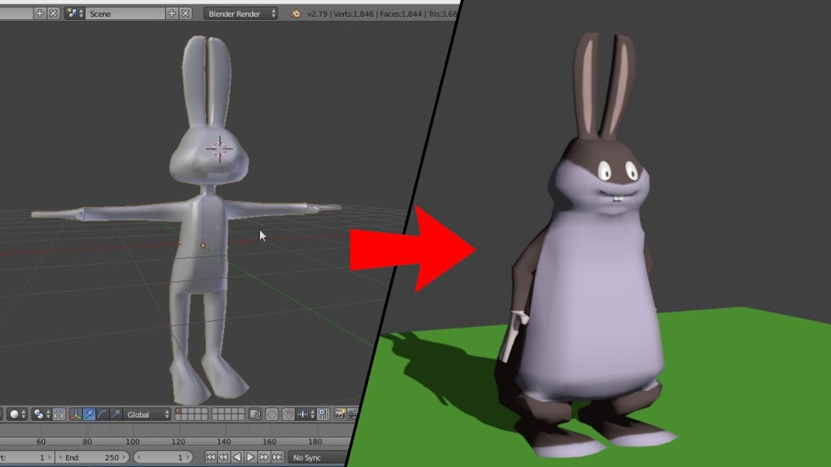Screen dimensions: 831x467
Task: Delete the screen layout with X
Action: pyautogui.click(x=53, y=14)
